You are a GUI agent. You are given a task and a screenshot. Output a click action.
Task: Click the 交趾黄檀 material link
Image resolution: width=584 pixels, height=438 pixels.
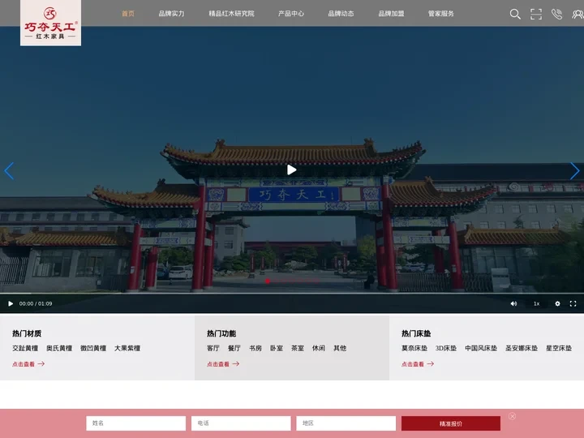point(25,348)
